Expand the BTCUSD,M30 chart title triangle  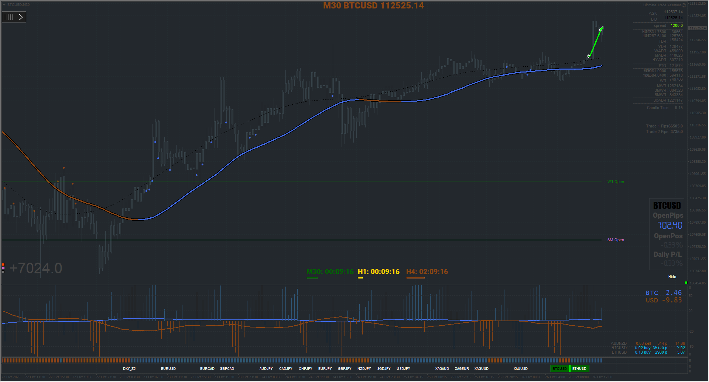pos(4,5)
